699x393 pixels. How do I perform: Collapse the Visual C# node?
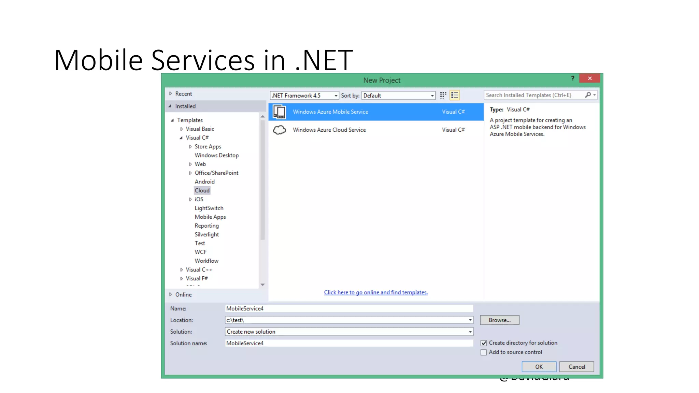[181, 138]
